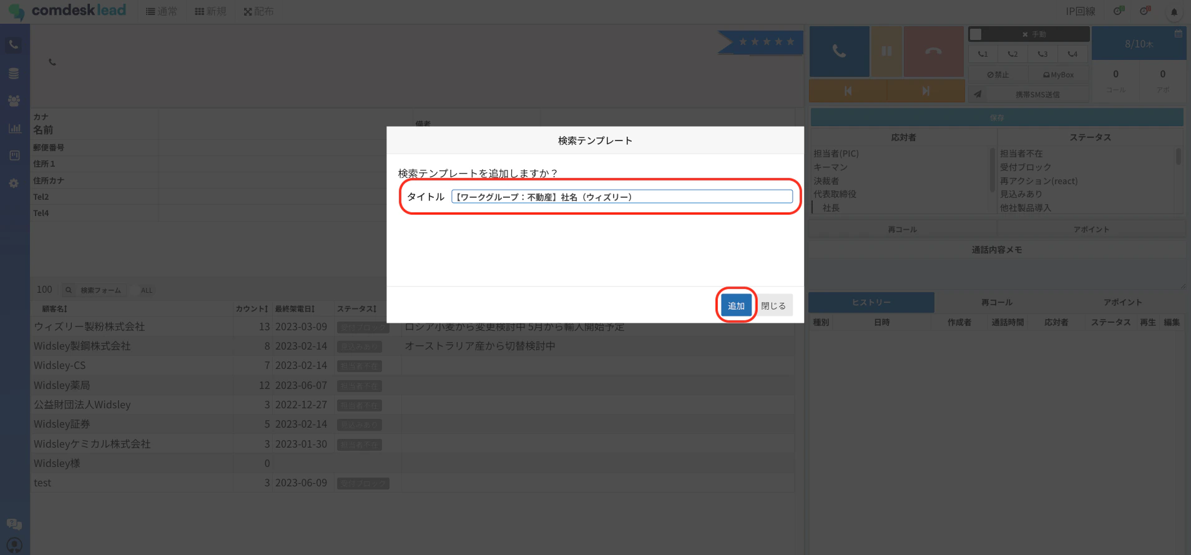Select キーマン in 応対者 list

tap(830, 167)
